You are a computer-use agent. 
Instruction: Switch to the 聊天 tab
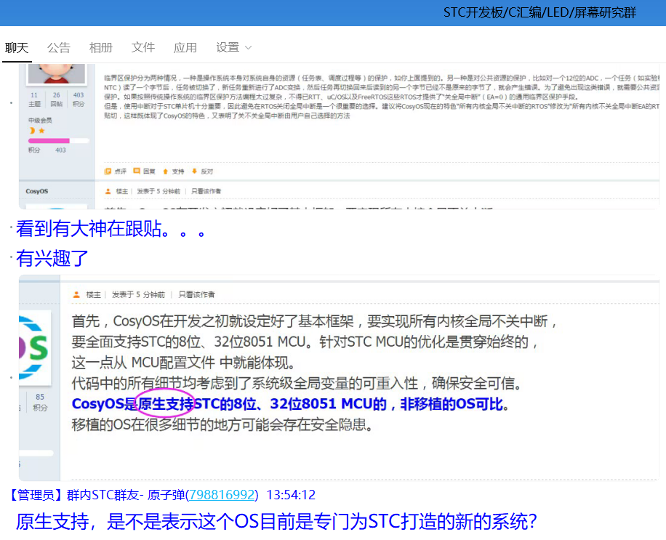click(x=17, y=47)
